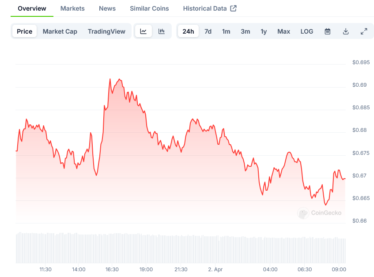Click the $0.66 price axis label
Image resolution: width=374 pixels, height=277 pixels.
coord(359,221)
